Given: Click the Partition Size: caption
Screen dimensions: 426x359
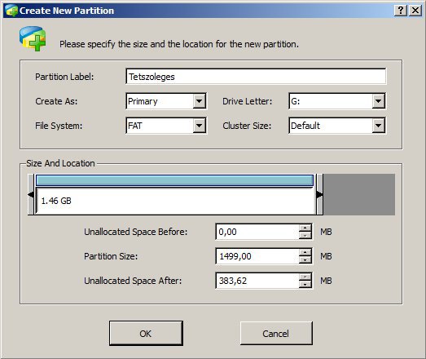Looking at the screenshot, I should pyautogui.click(x=111, y=256).
